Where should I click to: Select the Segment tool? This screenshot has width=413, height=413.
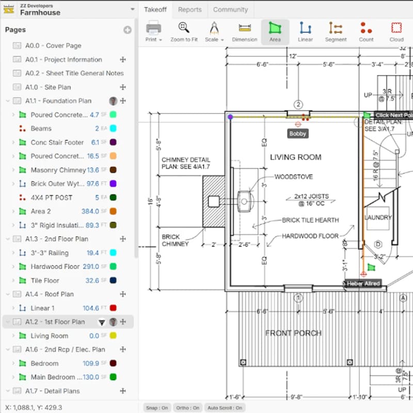336,31
